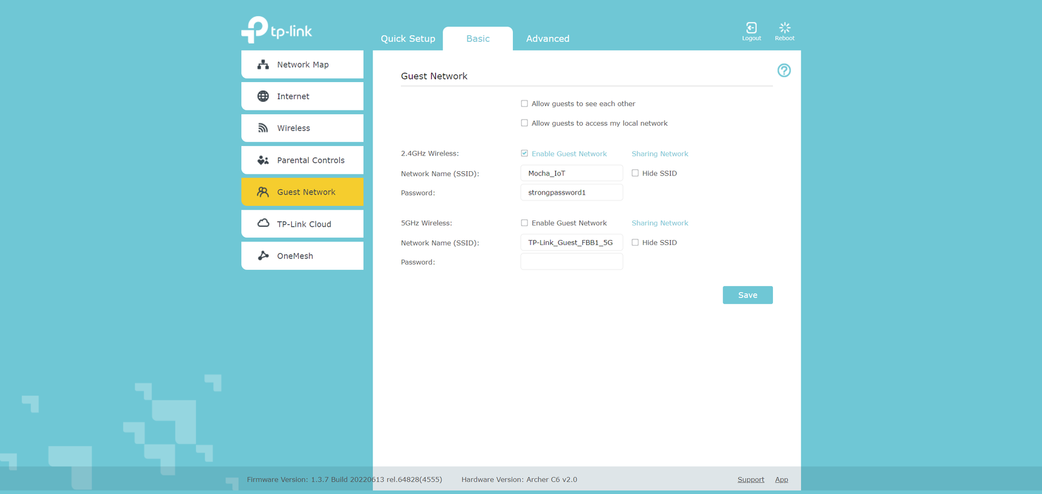Check Hide SSID for Mocha_IoT network
Screen dimensions: 1042x494
[635, 173]
